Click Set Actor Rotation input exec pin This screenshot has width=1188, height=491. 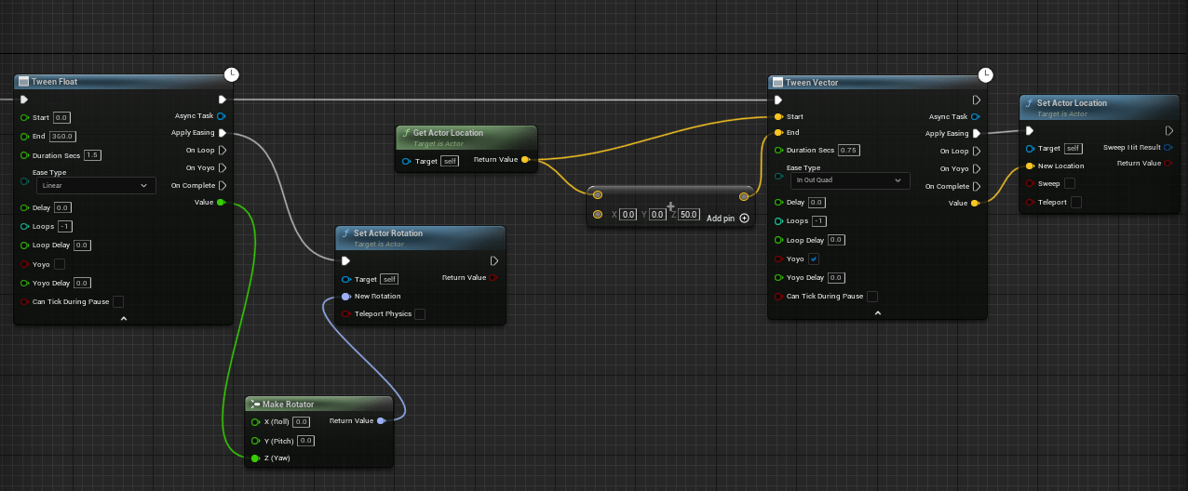click(x=346, y=260)
